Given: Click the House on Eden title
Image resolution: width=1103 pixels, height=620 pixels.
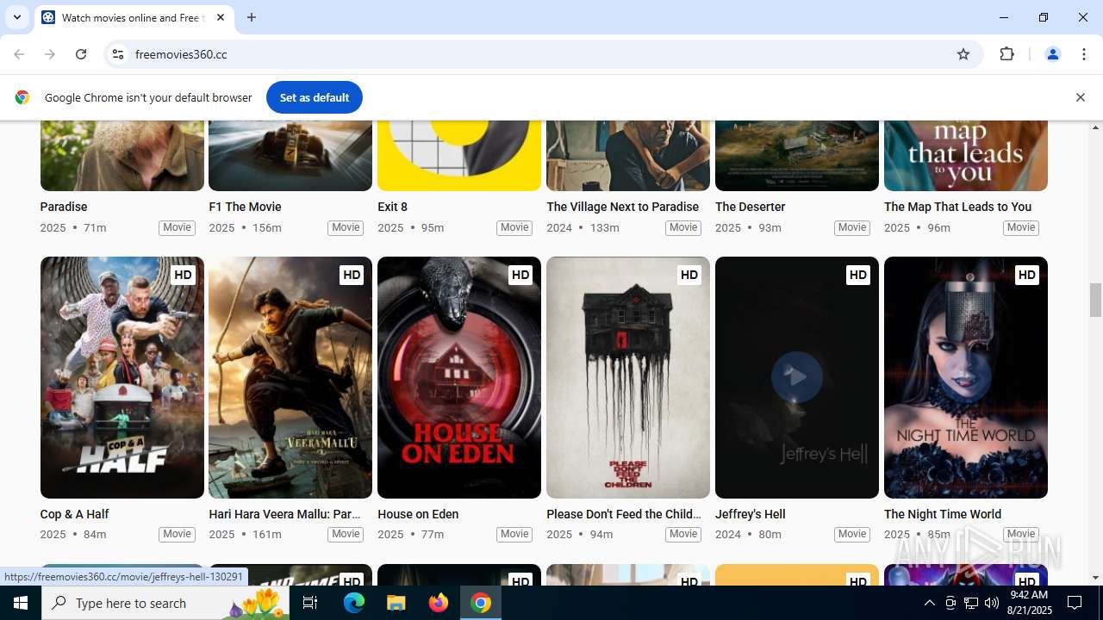Looking at the screenshot, I should point(418,514).
